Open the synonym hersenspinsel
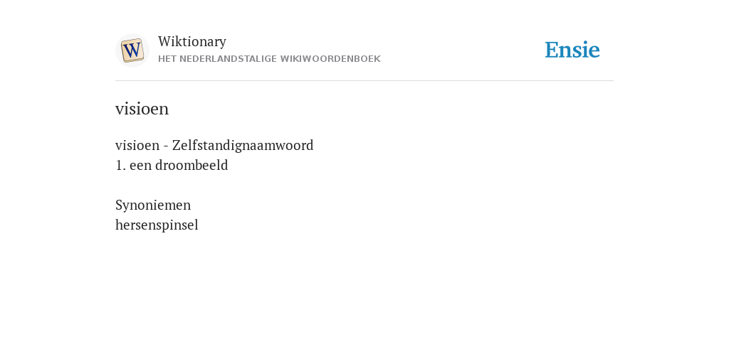Viewport: 729px width, 364px height. (157, 225)
